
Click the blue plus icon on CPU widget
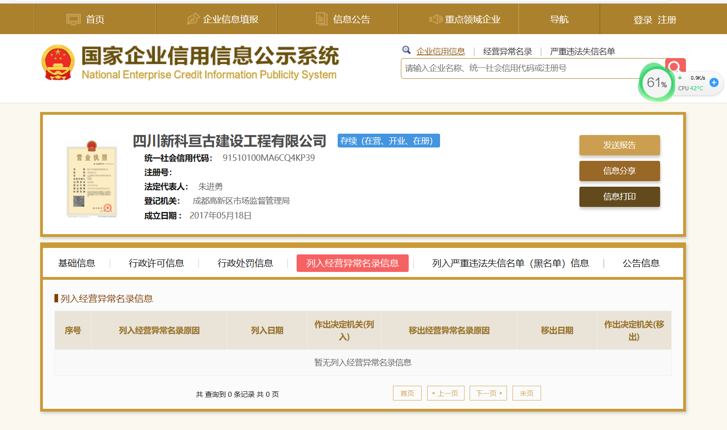pyautogui.click(x=714, y=82)
